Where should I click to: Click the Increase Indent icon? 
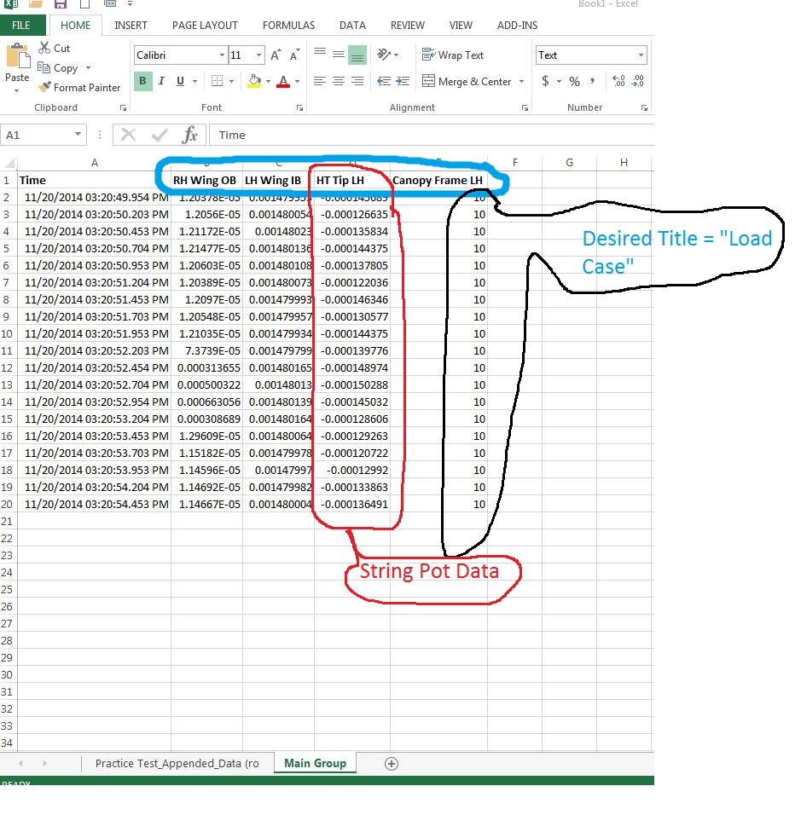click(402, 82)
